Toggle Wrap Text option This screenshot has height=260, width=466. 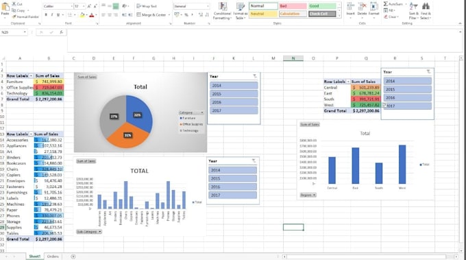coord(147,6)
